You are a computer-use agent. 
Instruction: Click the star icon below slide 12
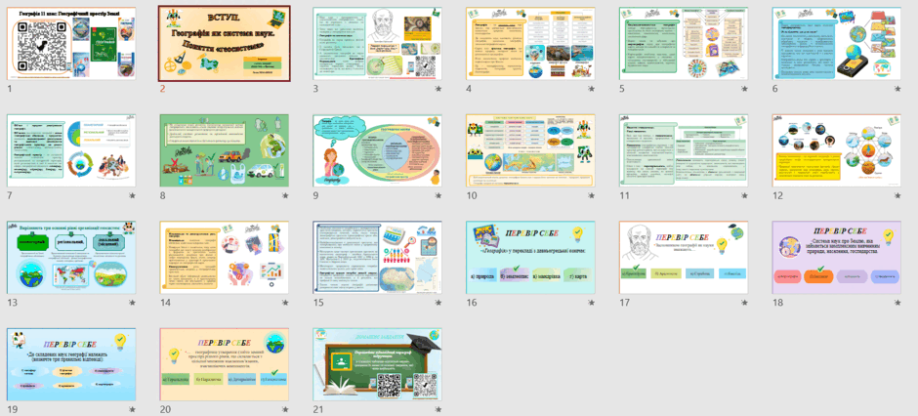[x=897, y=196]
